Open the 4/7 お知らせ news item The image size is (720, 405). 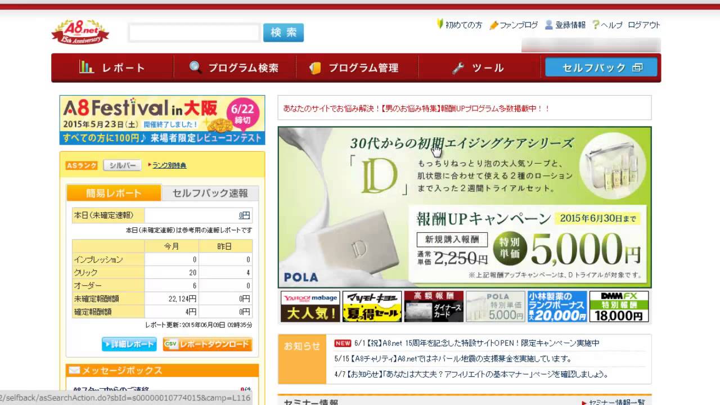(471, 374)
